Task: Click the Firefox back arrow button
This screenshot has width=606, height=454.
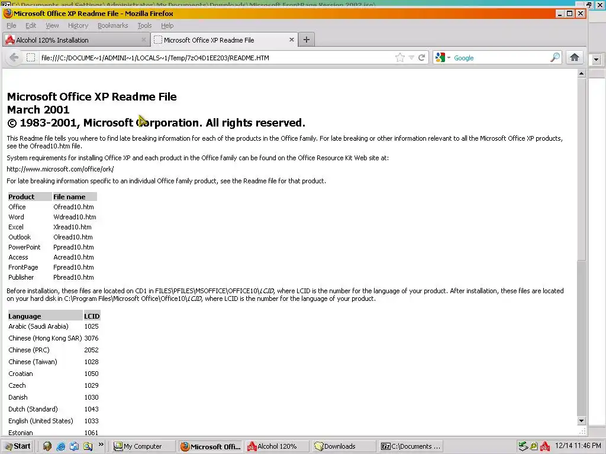Action: point(14,58)
